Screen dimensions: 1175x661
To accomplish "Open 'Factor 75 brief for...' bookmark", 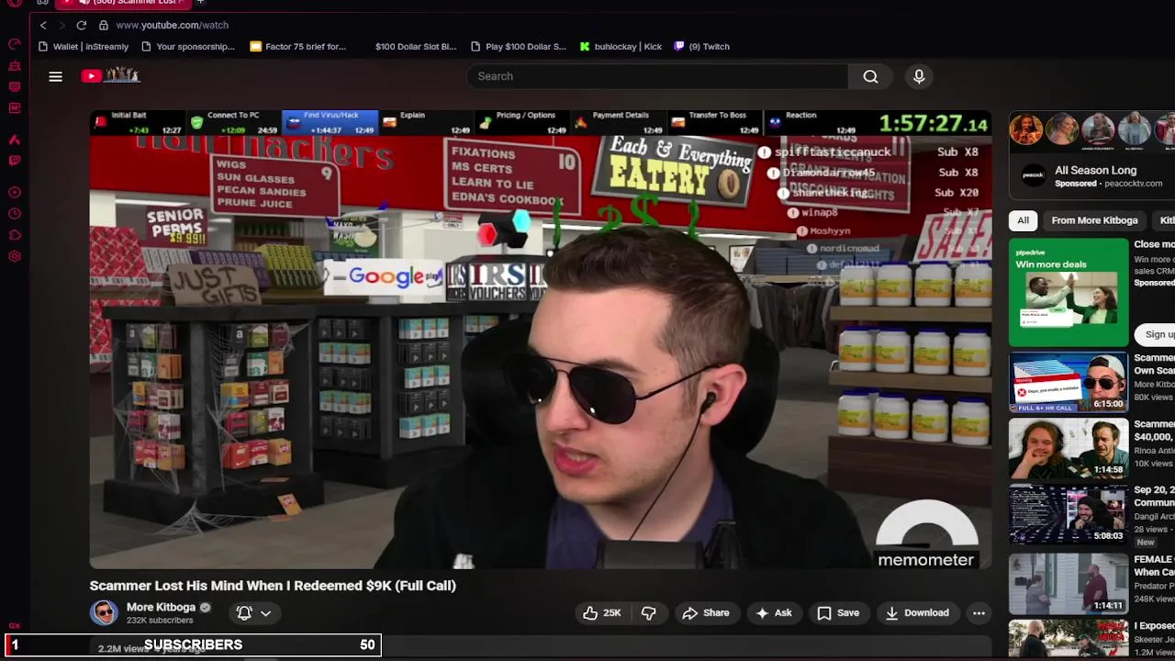I will click(297, 47).
